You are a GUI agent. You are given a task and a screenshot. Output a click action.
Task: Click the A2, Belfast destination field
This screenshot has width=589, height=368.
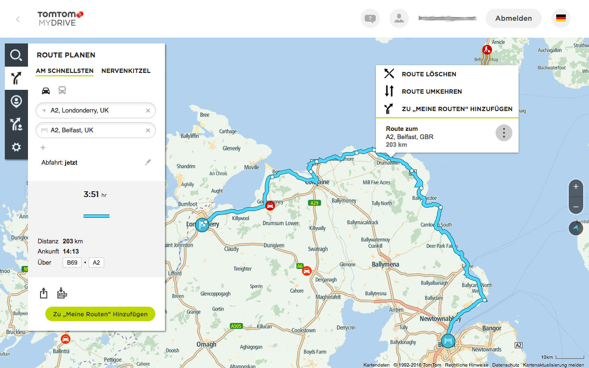coord(94,130)
